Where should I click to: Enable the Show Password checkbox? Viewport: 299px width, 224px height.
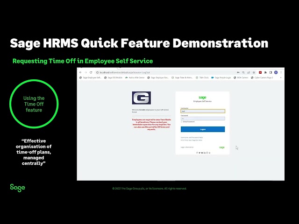point(182,122)
